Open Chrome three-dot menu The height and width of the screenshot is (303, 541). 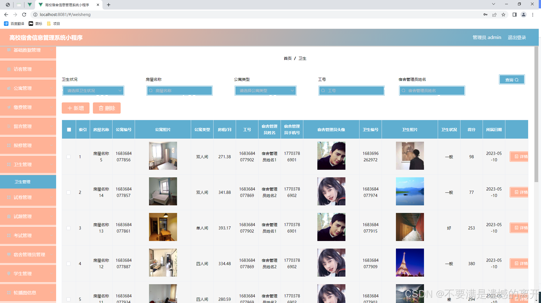tap(533, 15)
